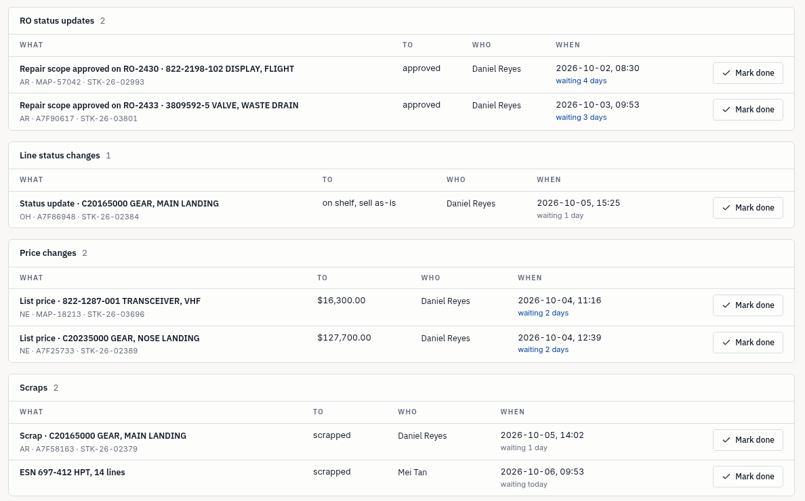Open ESN 697-412 HPT, 14 lines entry

pos(73,473)
